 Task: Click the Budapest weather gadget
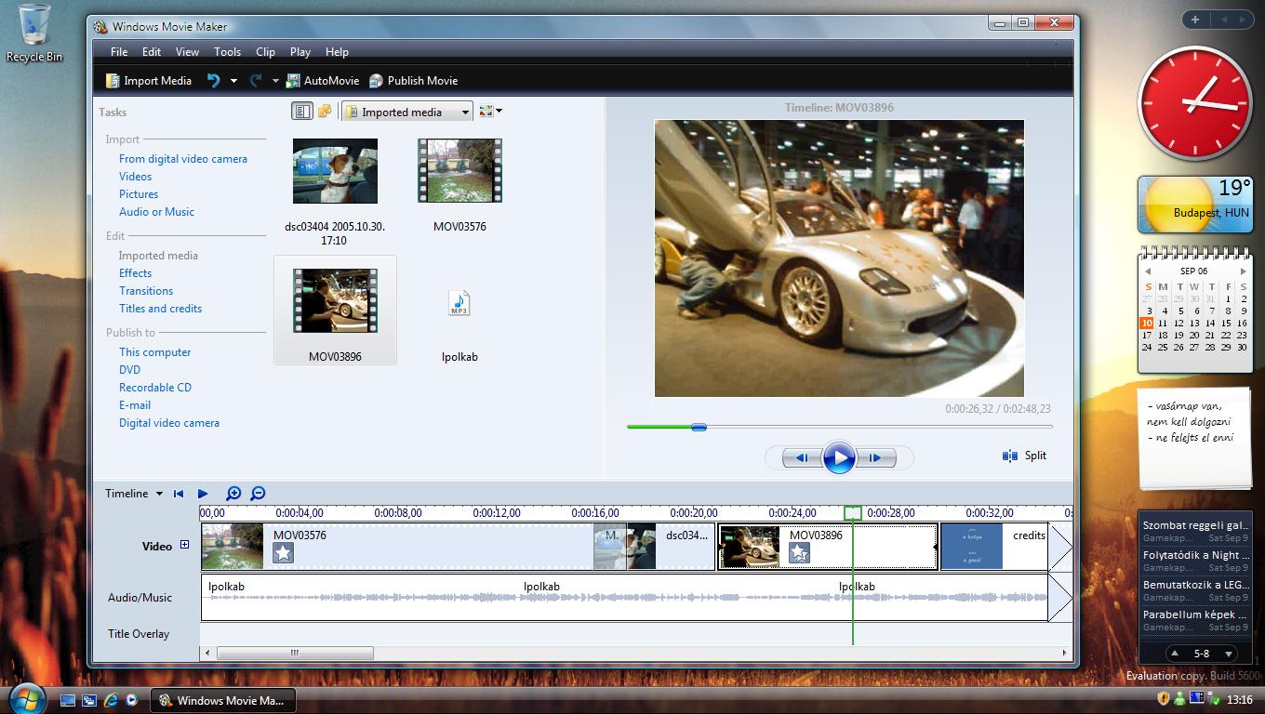[x=1195, y=205]
